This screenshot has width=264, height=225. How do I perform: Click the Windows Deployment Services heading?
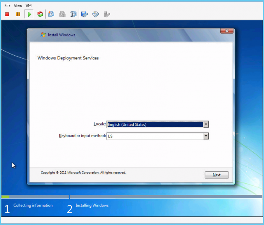click(68, 58)
